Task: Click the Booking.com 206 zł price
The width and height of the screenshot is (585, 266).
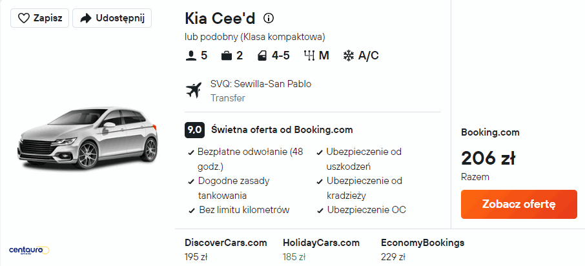Action: pyautogui.click(x=488, y=158)
